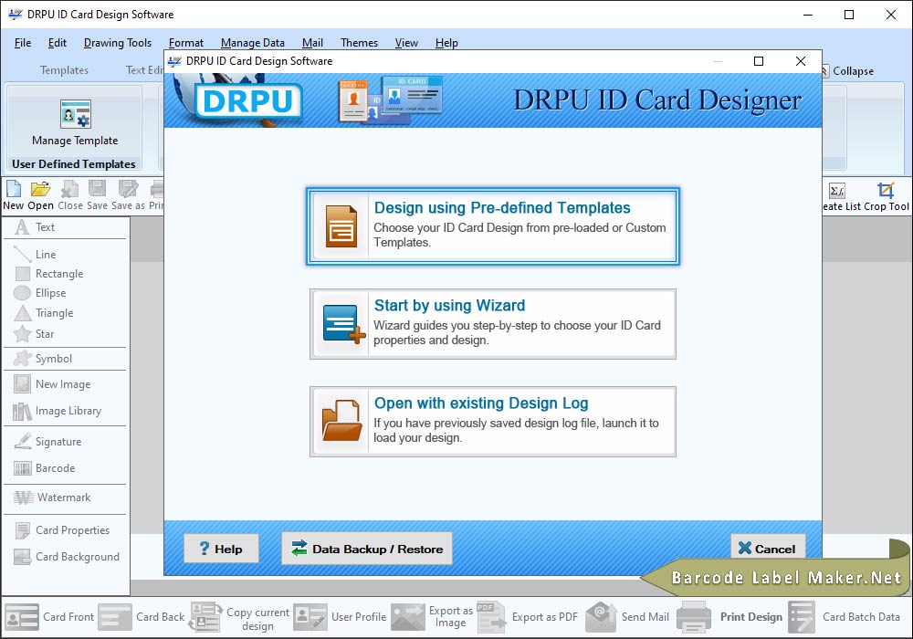The image size is (913, 639).
Task: Click Print Design
Action: point(729,617)
